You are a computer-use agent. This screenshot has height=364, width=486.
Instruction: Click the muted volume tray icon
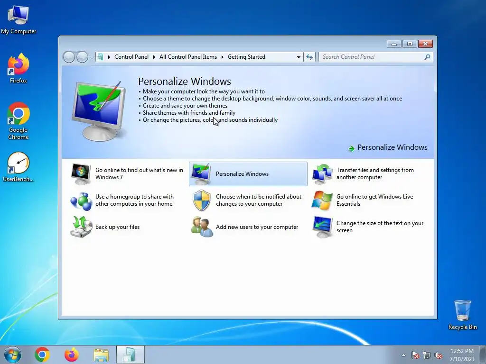pos(438,355)
